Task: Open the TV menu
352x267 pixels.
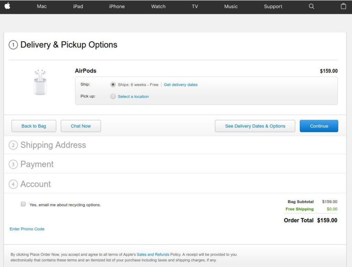Action: click(195, 7)
